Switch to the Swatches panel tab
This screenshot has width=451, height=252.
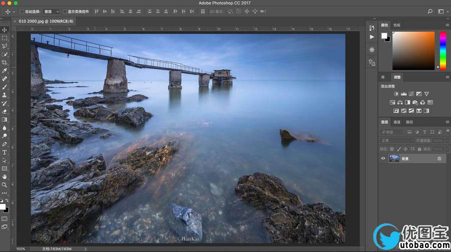[397, 25]
